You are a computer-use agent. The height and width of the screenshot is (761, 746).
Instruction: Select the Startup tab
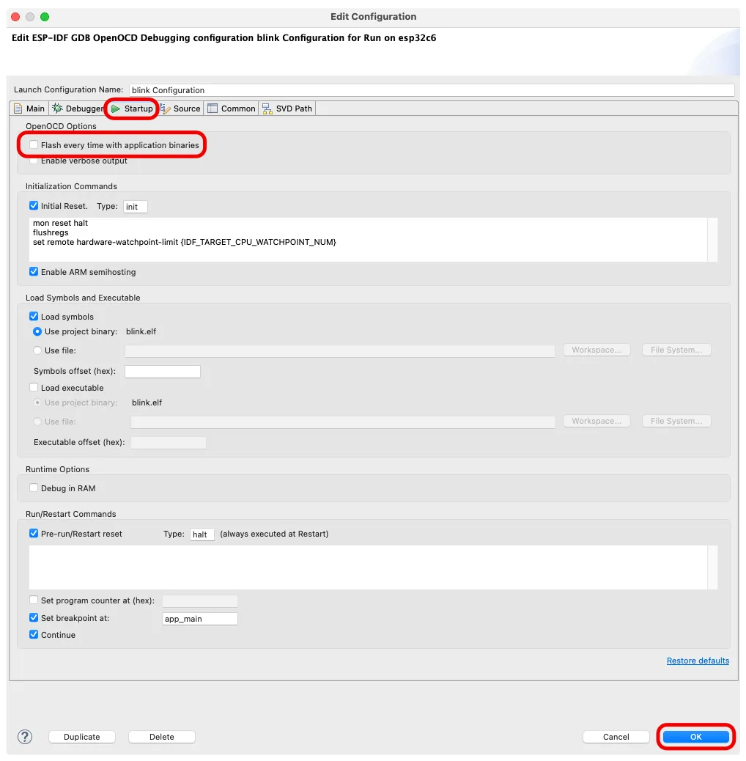(132, 109)
